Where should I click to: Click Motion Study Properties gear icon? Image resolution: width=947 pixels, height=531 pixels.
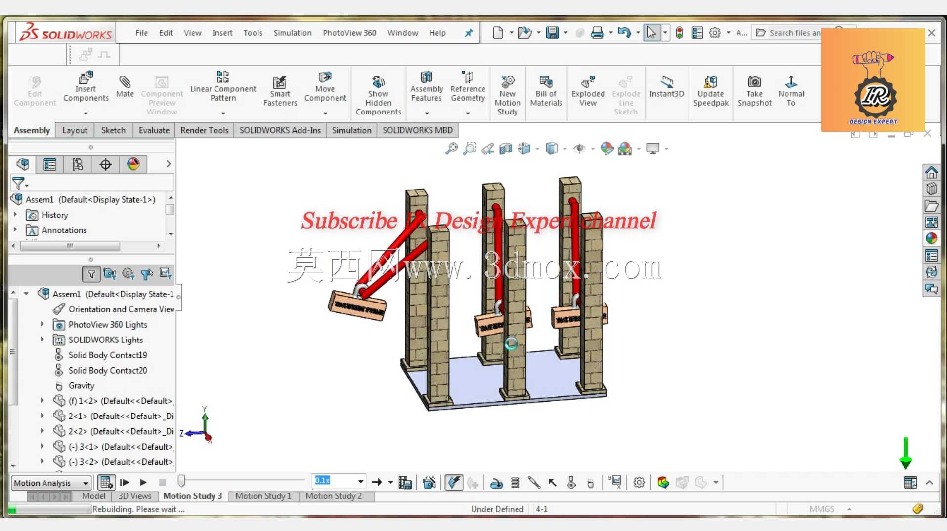639,483
